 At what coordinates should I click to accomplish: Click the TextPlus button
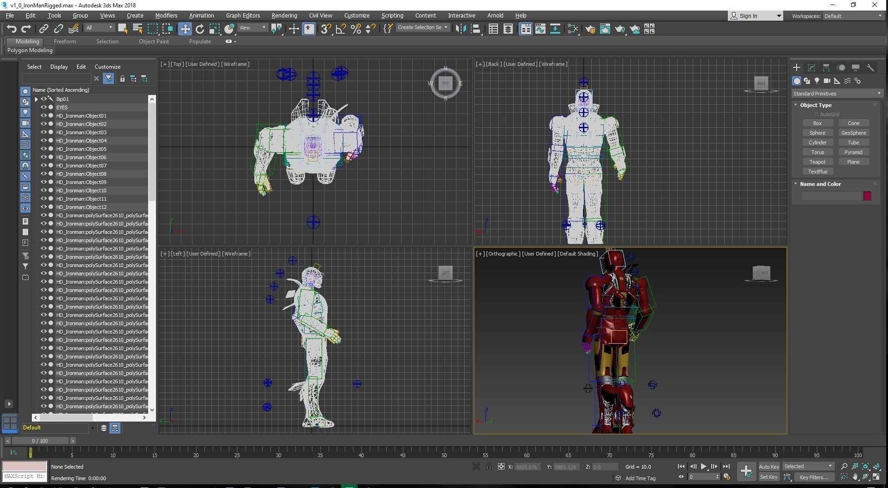[x=817, y=171]
